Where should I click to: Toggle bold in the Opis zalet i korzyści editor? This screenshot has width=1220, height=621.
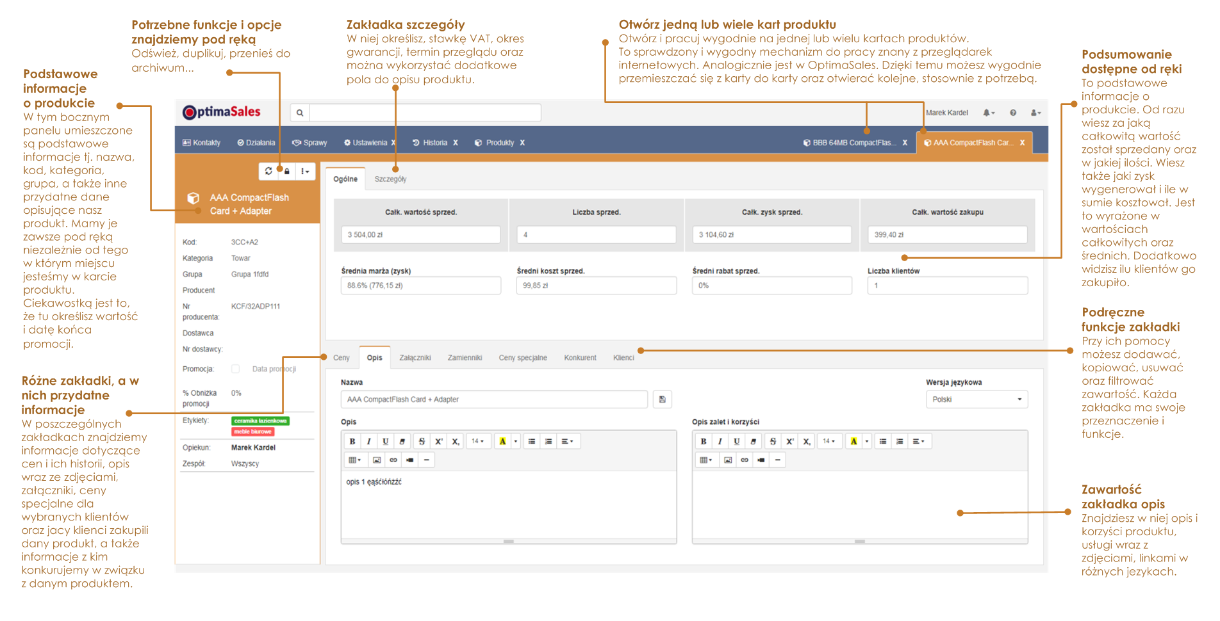point(704,441)
